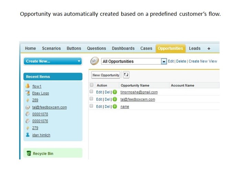Image resolution: width=239 pixels, height=169 pixels.
Task: Select the Opportunities tab
Action: click(171, 48)
